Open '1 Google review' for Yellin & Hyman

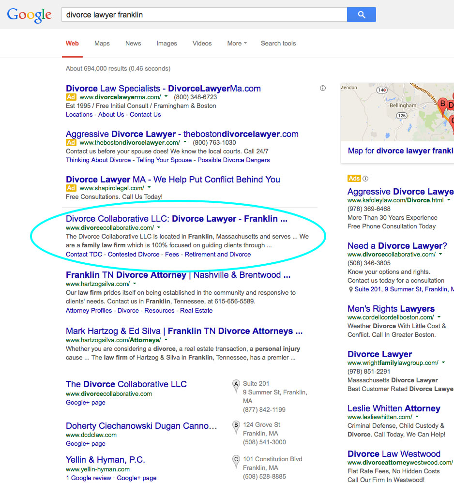click(89, 478)
